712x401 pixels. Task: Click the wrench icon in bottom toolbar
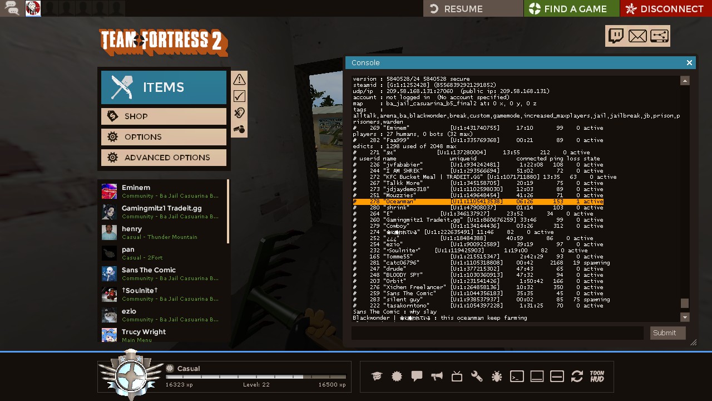(x=477, y=376)
